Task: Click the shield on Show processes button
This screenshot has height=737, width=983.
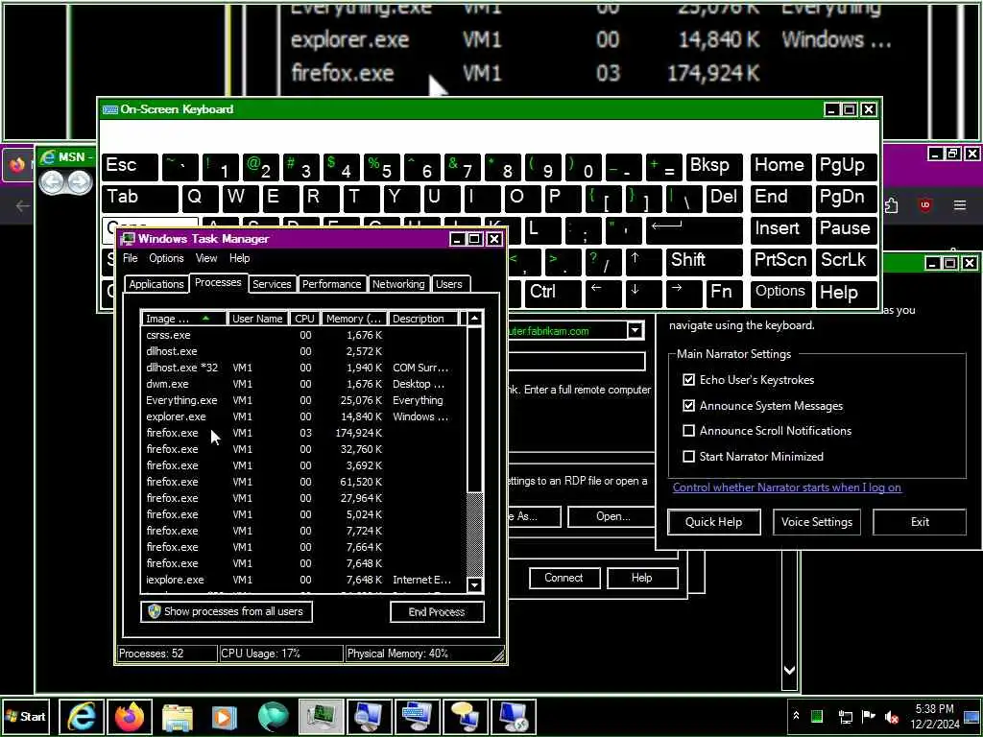Action: (155, 611)
